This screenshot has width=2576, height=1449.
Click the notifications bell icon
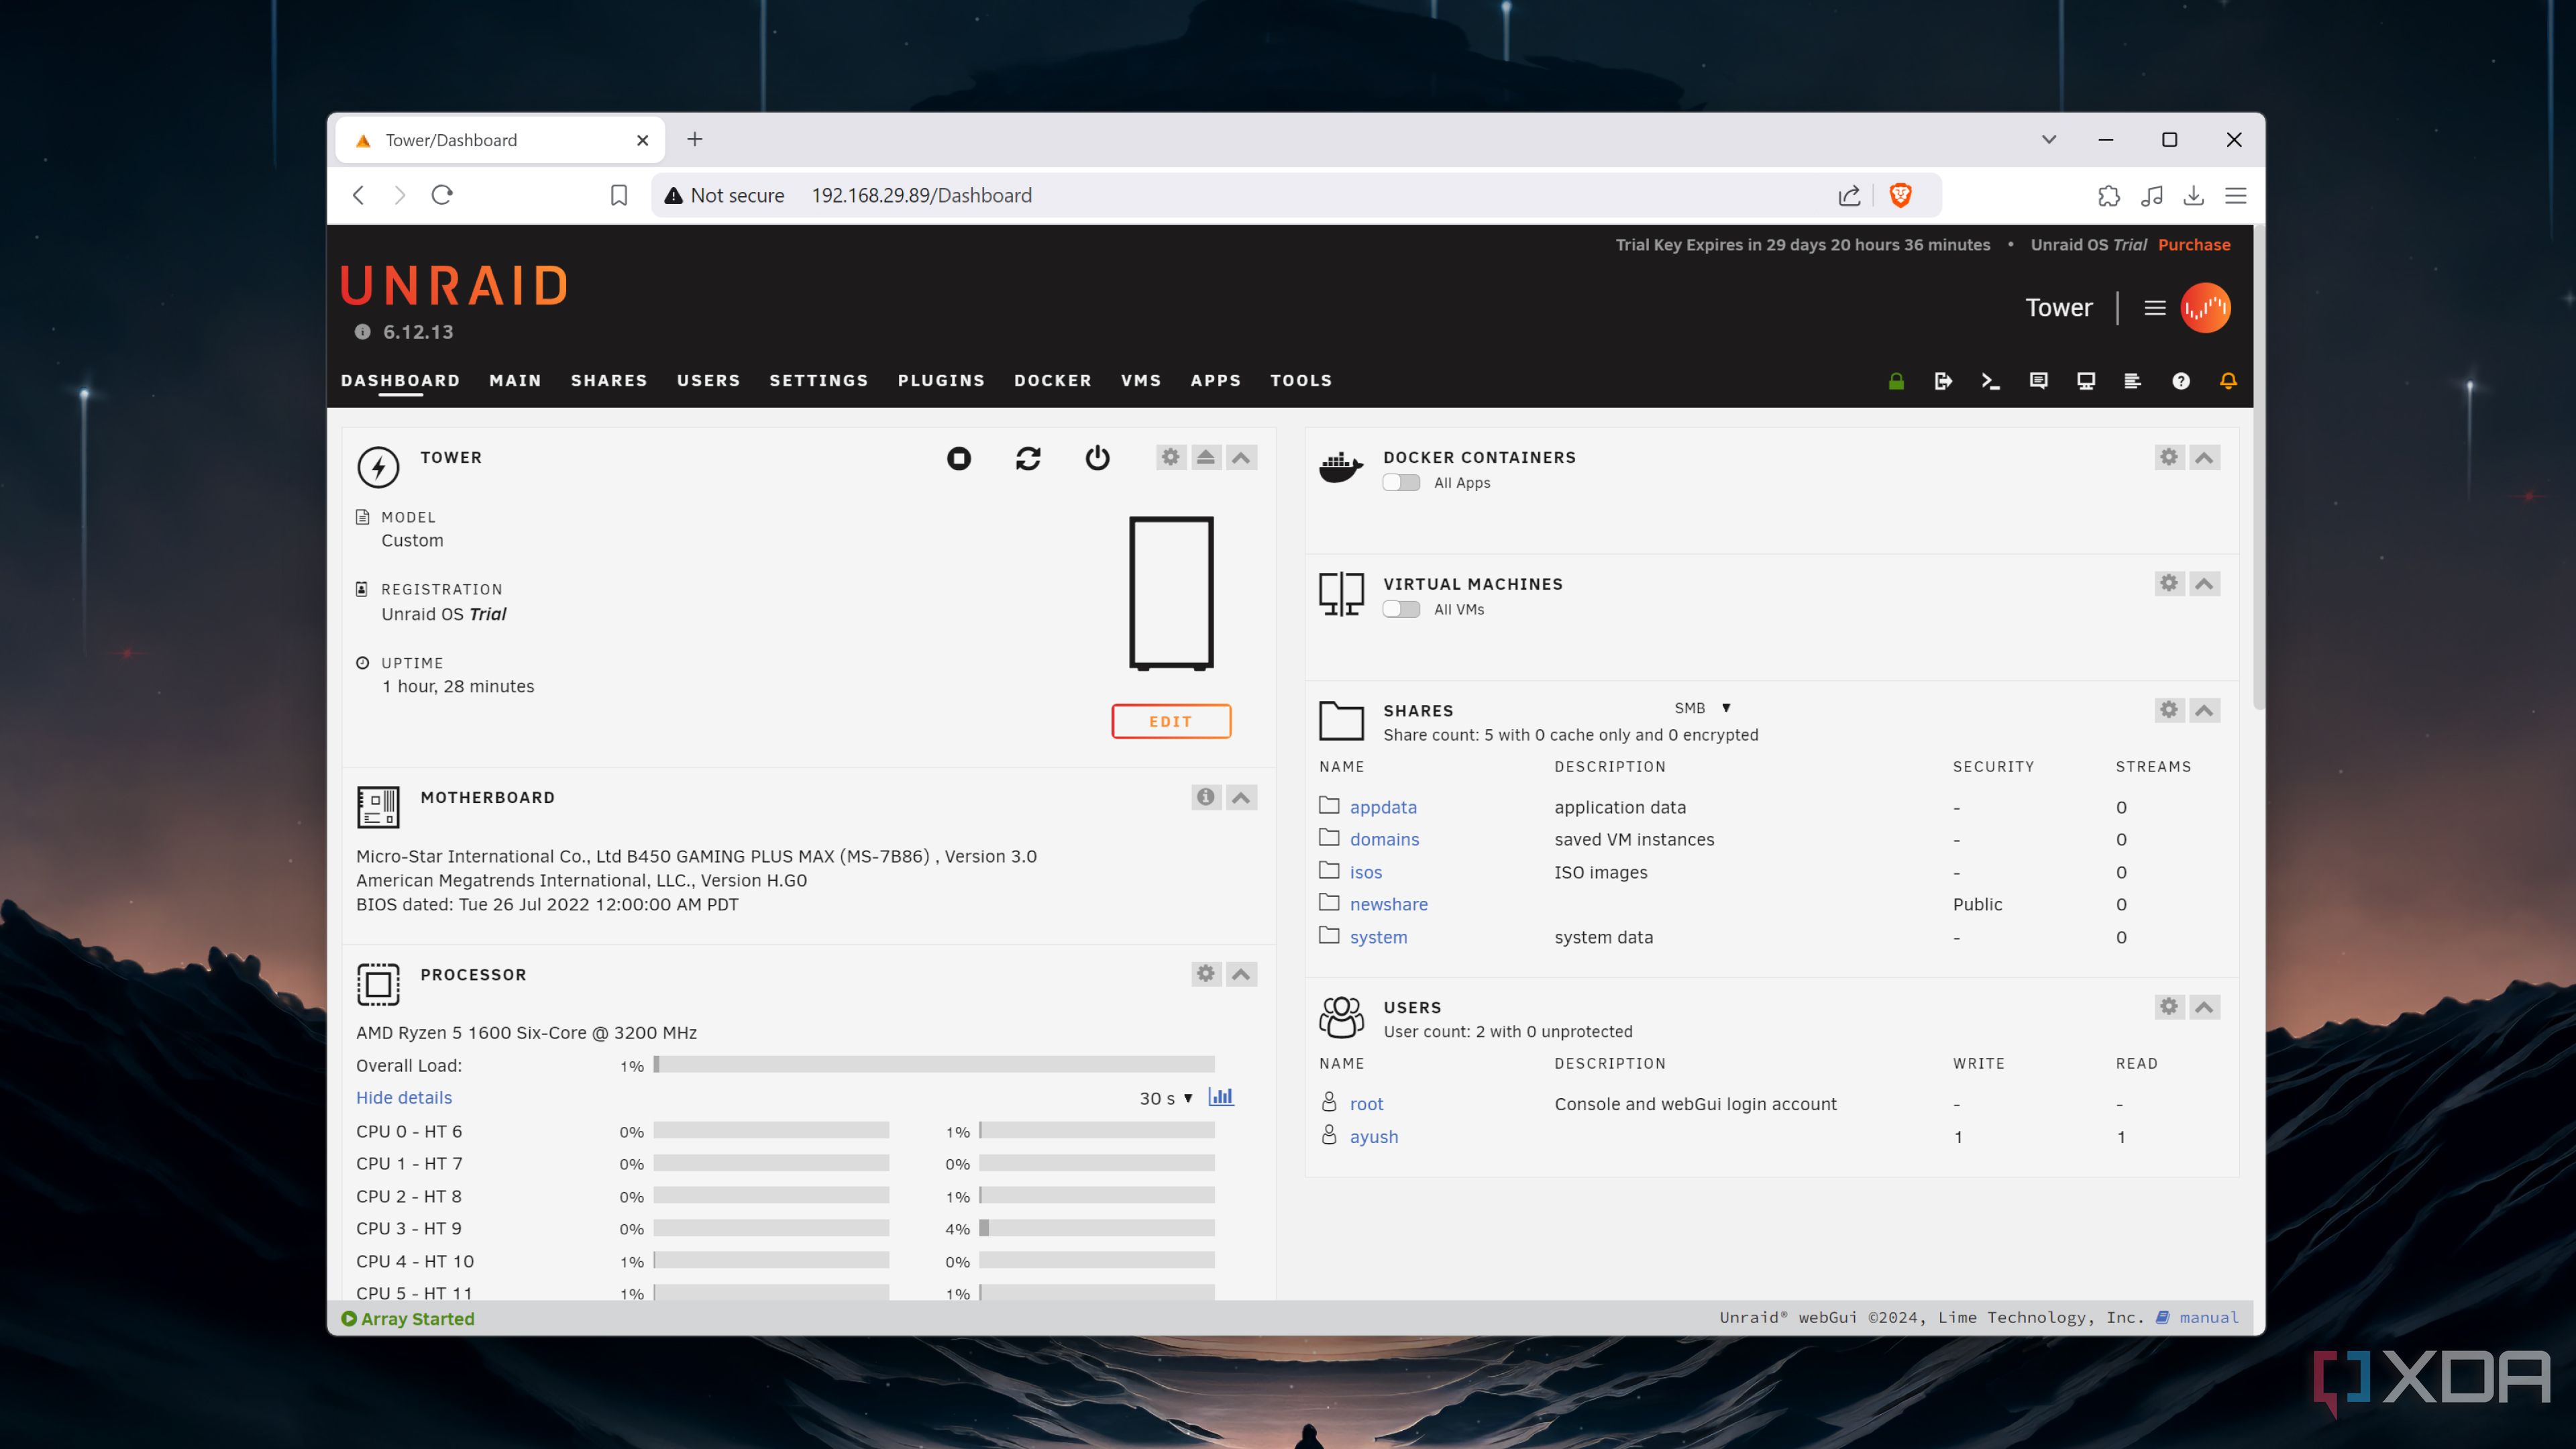tap(2228, 381)
